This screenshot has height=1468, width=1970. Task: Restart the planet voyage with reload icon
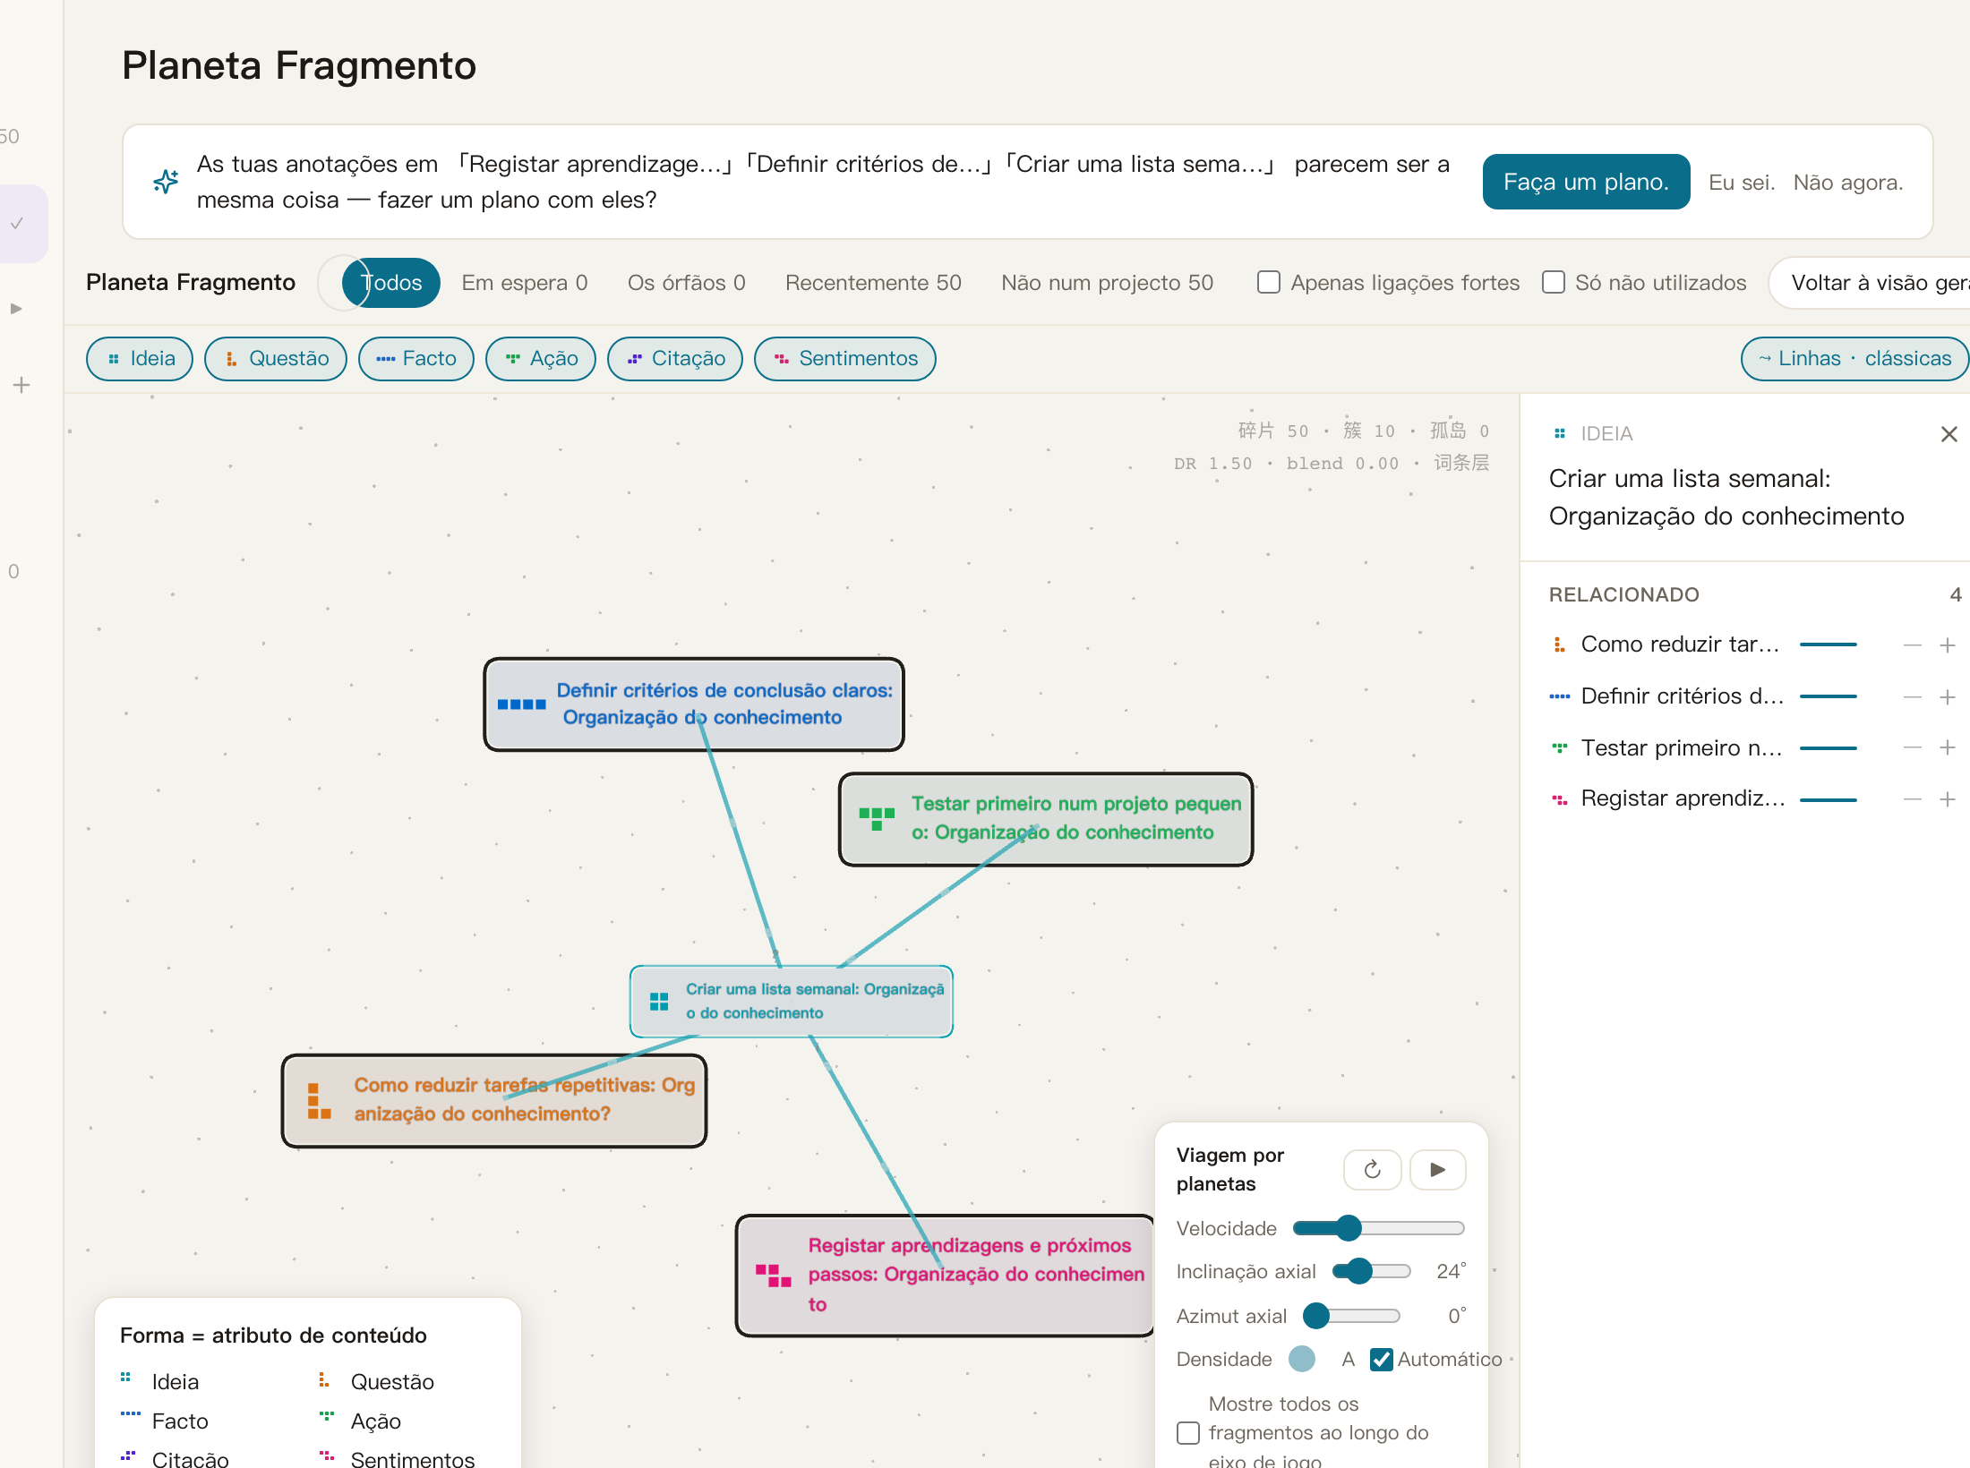coord(1372,1169)
